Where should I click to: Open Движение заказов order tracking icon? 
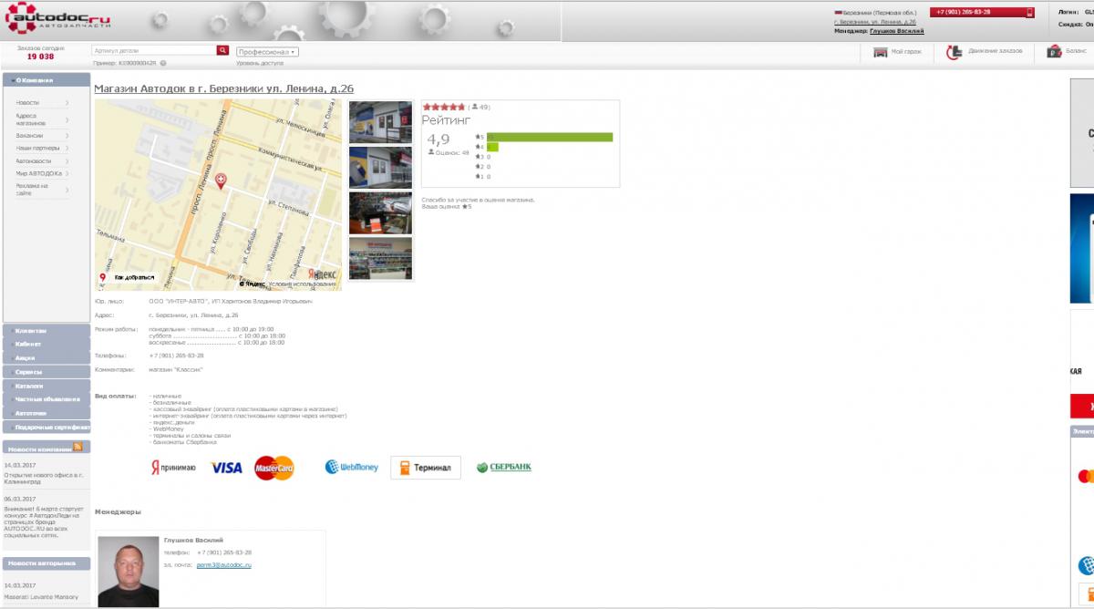coord(955,52)
